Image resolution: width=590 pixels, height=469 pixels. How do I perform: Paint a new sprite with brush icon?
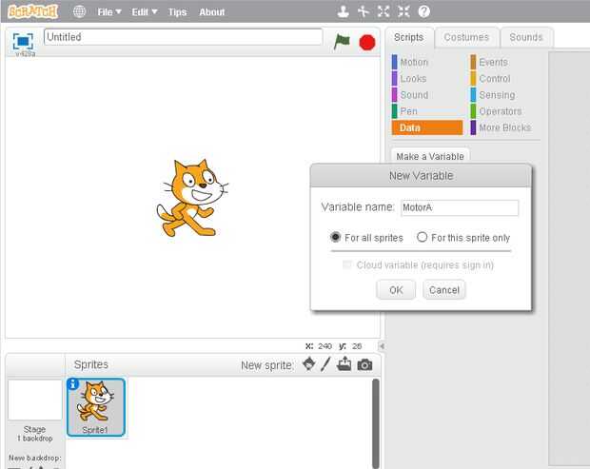325,364
